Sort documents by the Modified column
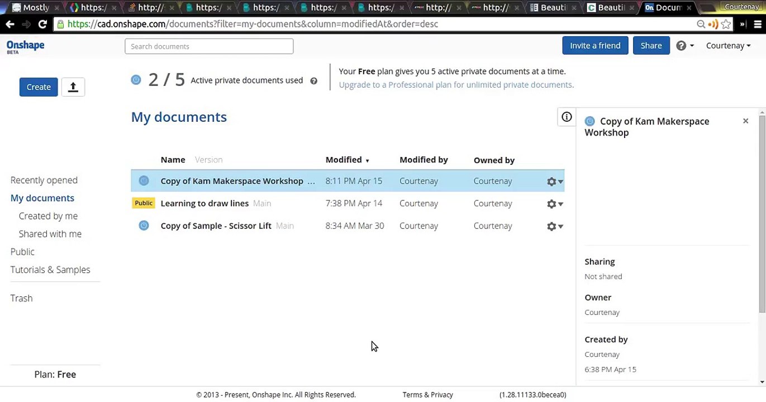 (x=348, y=160)
